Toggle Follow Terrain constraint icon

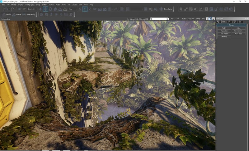[100, 9]
